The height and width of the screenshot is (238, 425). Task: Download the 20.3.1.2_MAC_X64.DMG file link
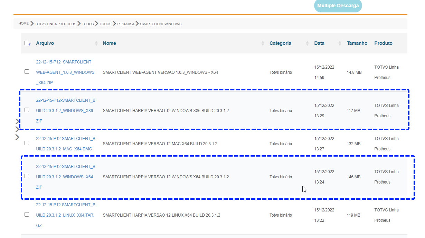(x=65, y=144)
